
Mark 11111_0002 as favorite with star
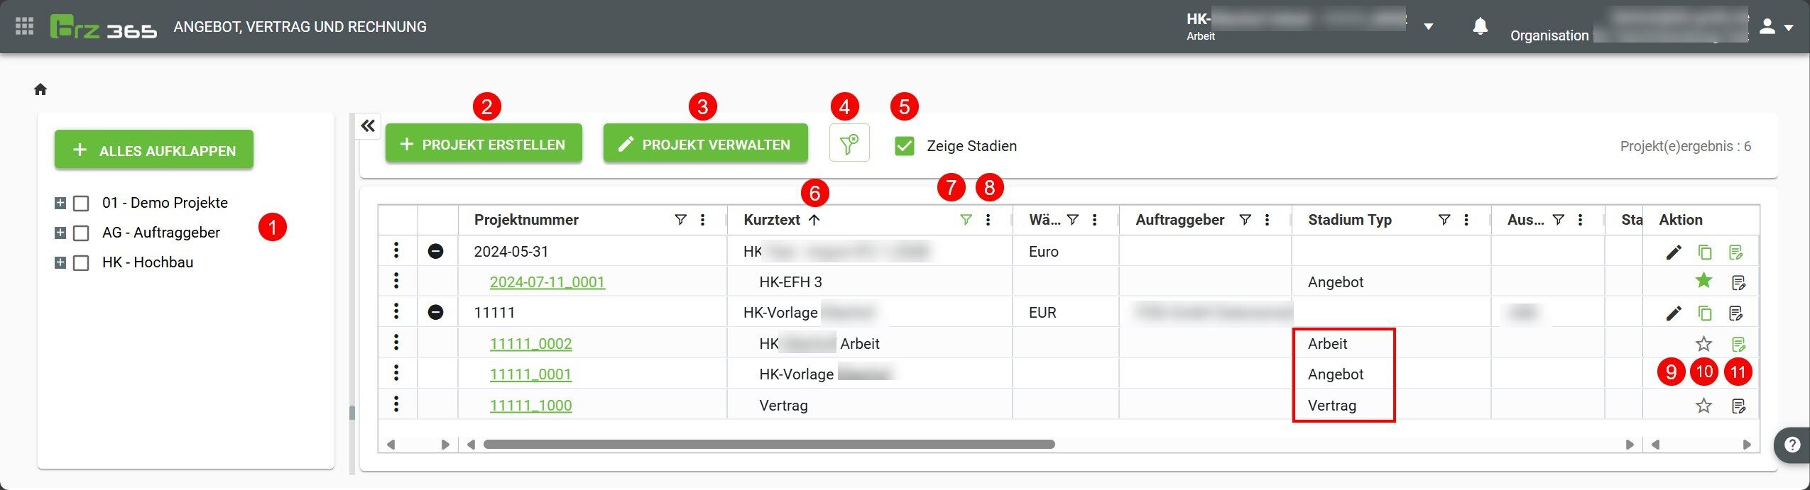coord(1703,344)
